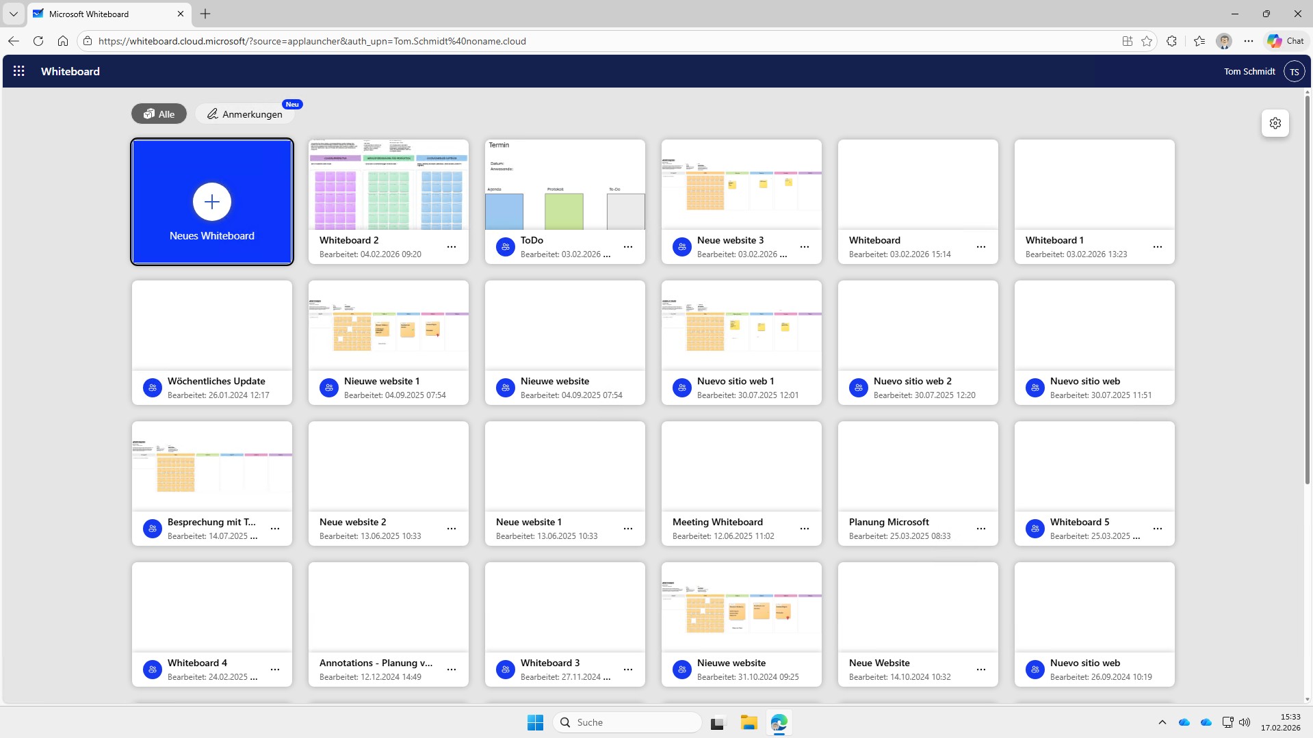This screenshot has height=738, width=1313.
Task: Open the Microsoft 365 app launcher grid
Action: 18,71
